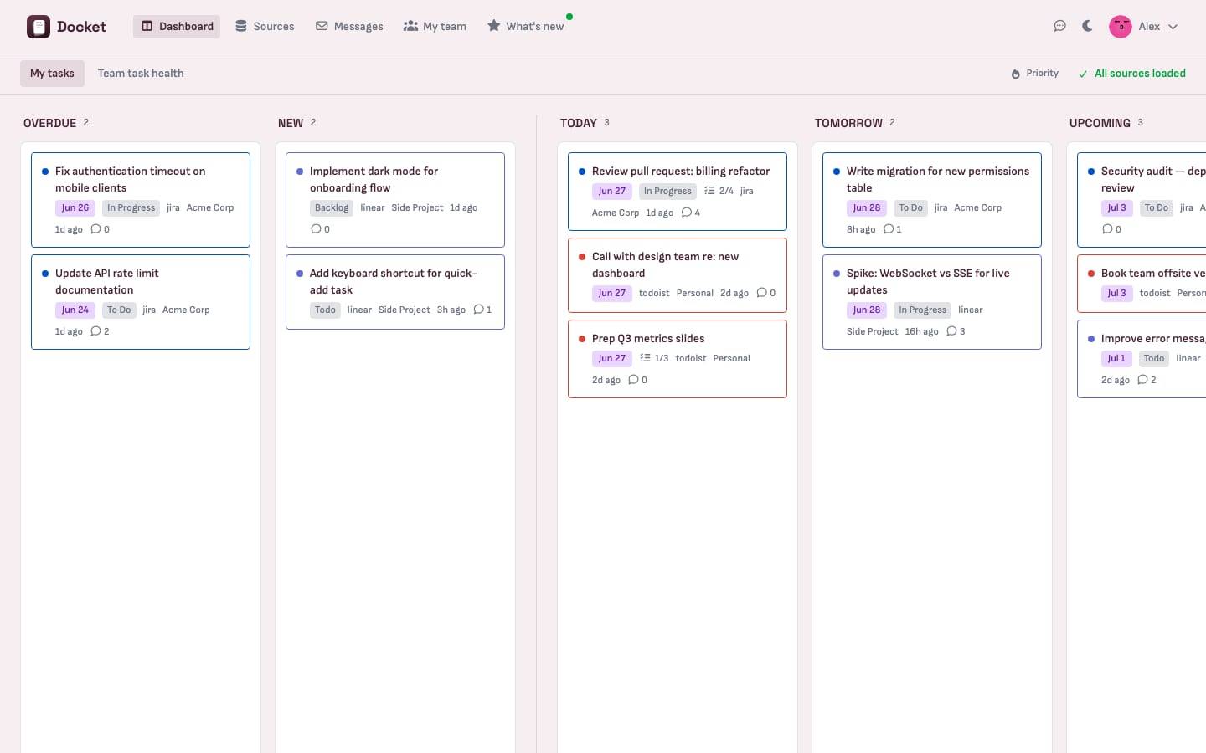Screen dimensions: 1206x753
Task: Navigate to My team
Action: (x=435, y=27)
